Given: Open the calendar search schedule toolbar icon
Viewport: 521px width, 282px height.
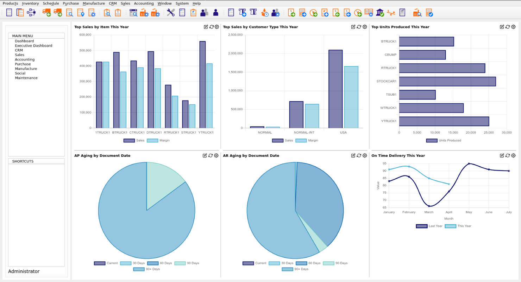Looking at the screenshot, I should click(133, 13).
